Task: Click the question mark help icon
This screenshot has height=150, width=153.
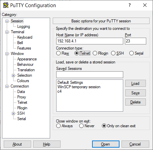Action: [x=130, y=5]
